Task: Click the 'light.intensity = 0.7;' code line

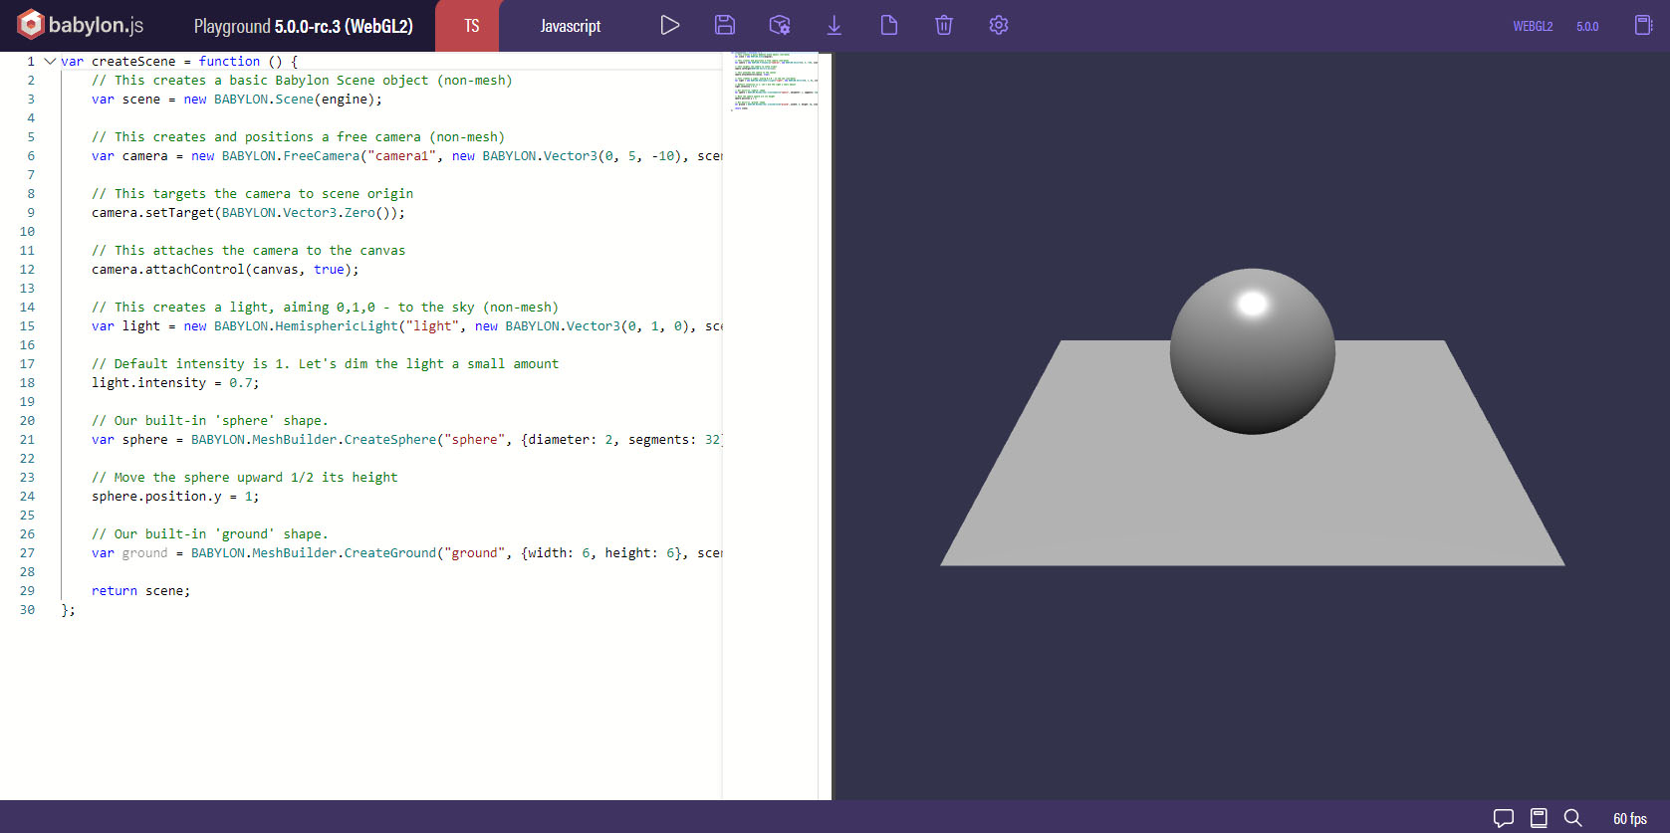Action: [175, 382]
